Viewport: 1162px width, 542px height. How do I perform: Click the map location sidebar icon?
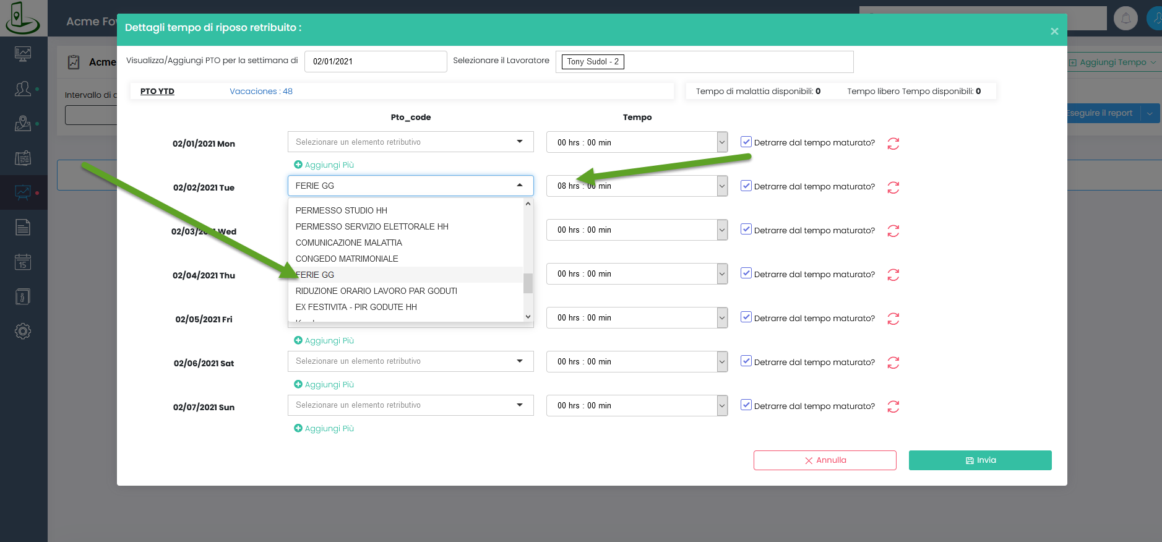[x=23, y=124]
